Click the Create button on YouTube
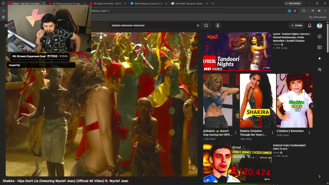329x185 pixels. pyautogui.click(x=296, y=25)
